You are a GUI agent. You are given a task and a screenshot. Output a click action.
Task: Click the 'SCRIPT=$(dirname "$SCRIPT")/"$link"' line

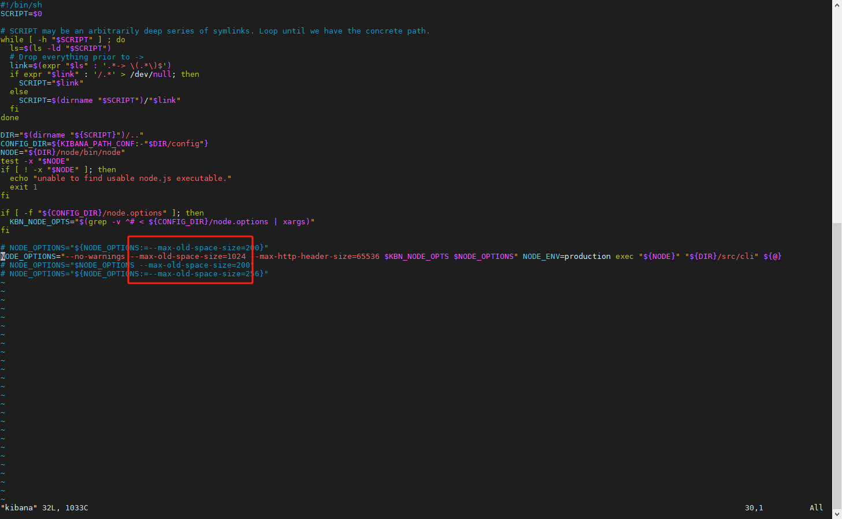tap(99, 100)
